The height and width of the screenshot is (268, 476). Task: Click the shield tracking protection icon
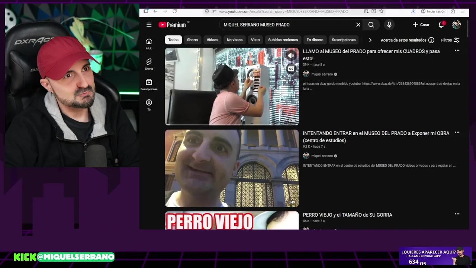point(207,11)
